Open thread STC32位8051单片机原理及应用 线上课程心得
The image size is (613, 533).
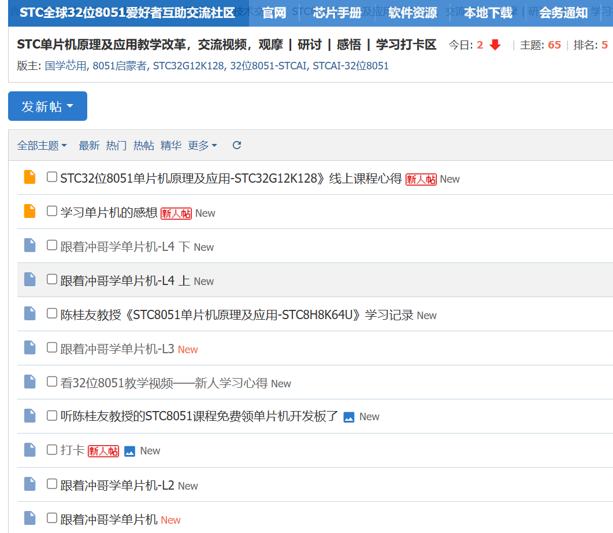(231, 179)
